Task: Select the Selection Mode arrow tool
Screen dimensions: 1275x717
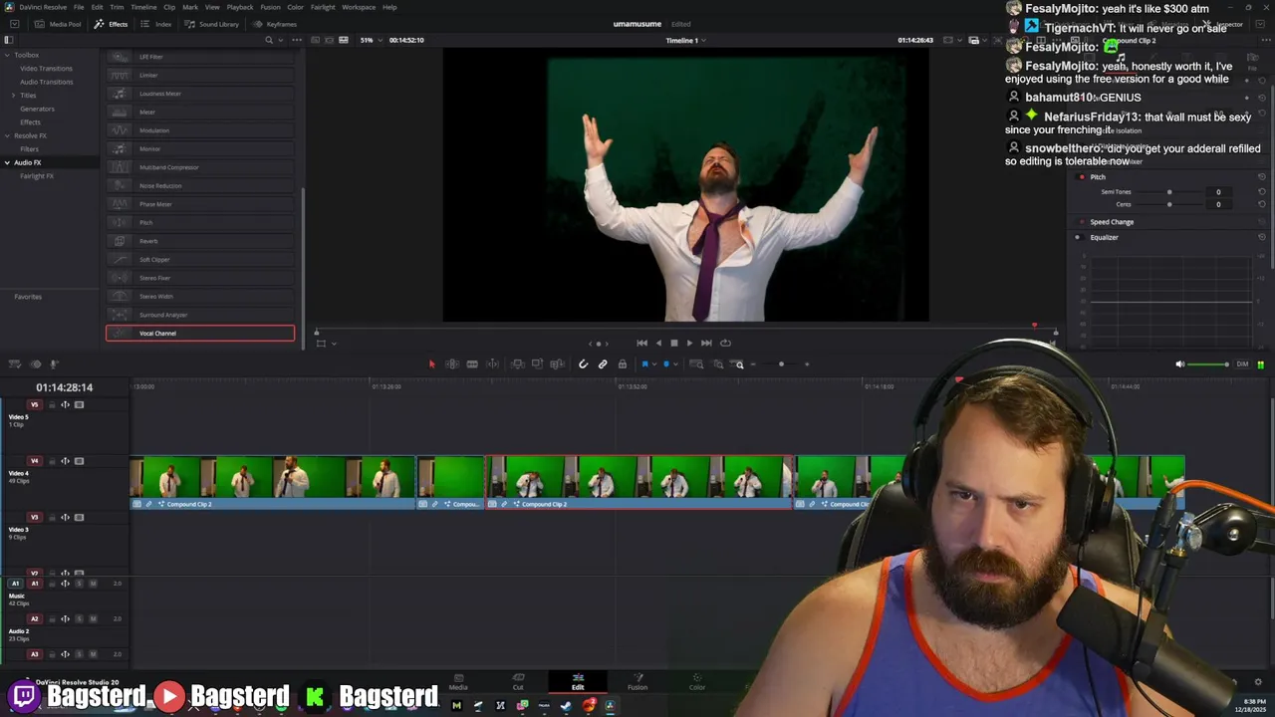Action: [431, 364]
